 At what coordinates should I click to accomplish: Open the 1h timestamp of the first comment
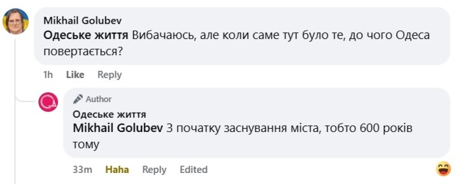click(48, 75)
